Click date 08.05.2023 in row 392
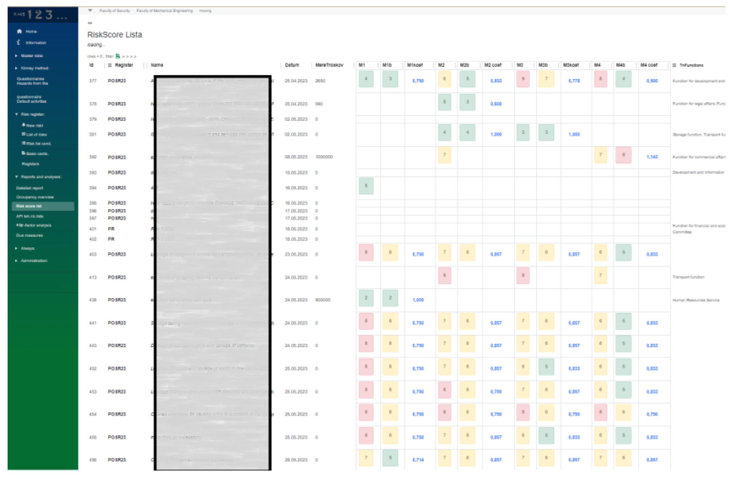Screen dimensions: 735x479 pyautogui.click(x=296, y=157)
